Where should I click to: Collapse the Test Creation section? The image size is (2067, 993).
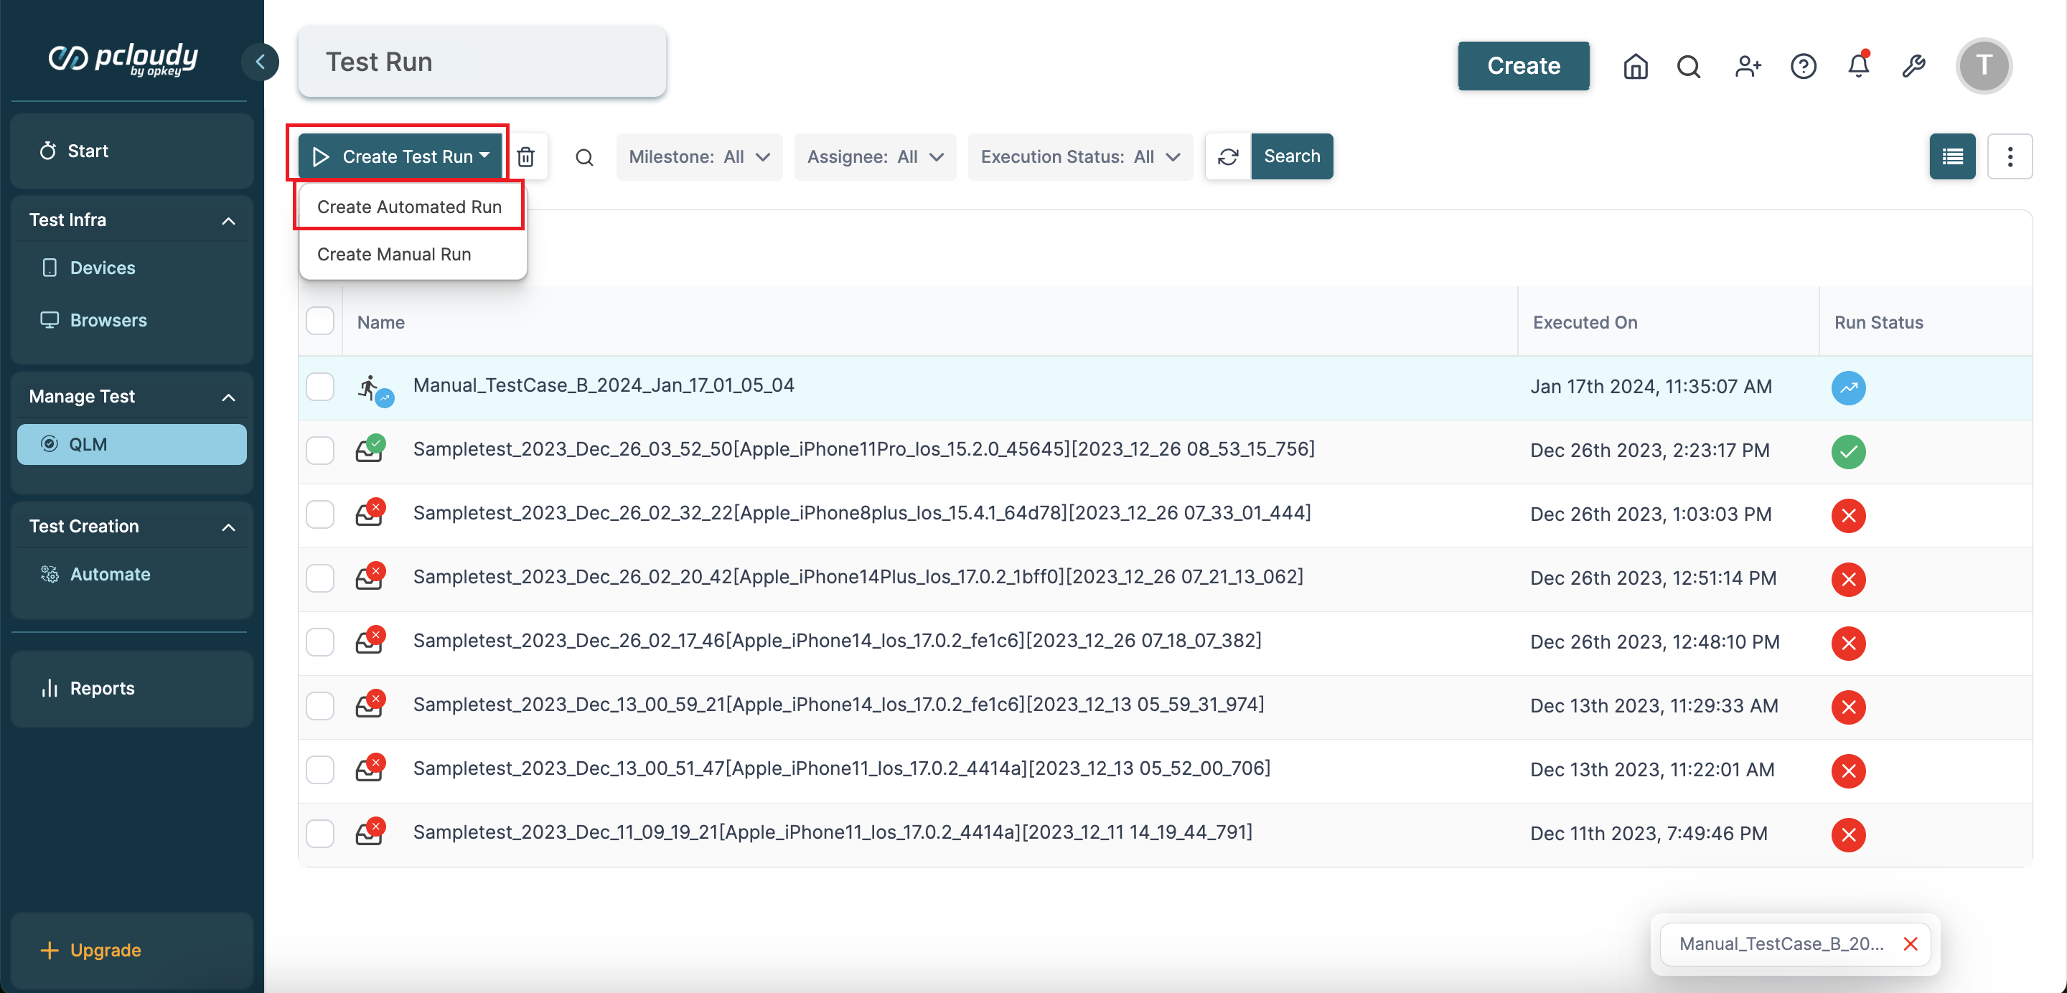click(229, 527)
